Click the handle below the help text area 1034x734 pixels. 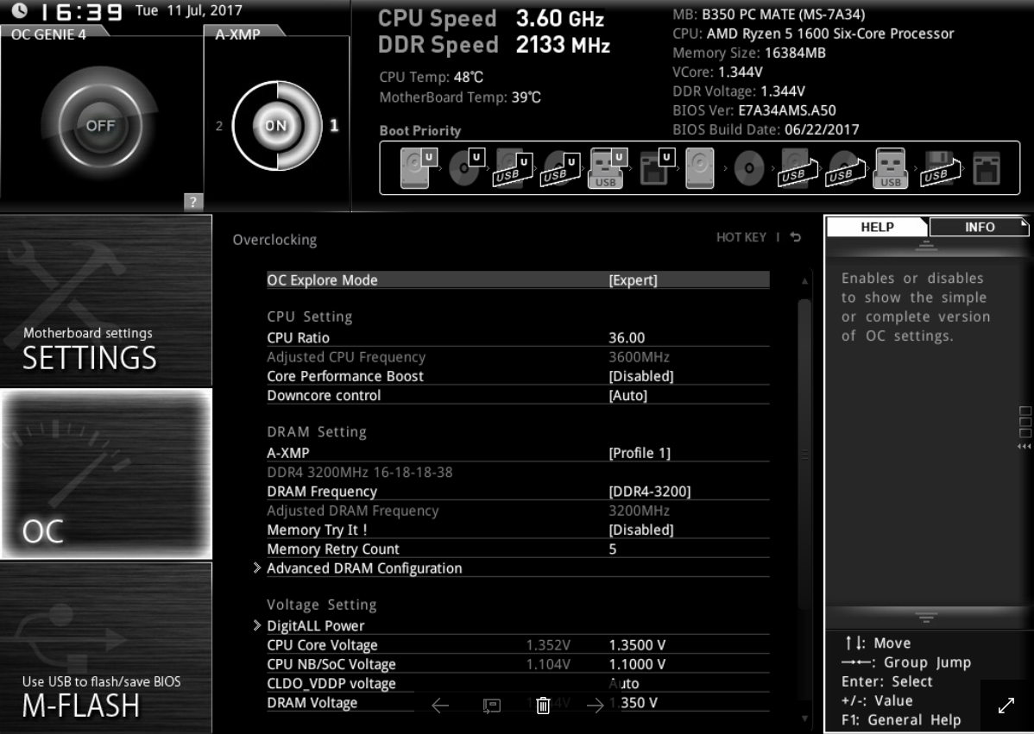(926, 618)
